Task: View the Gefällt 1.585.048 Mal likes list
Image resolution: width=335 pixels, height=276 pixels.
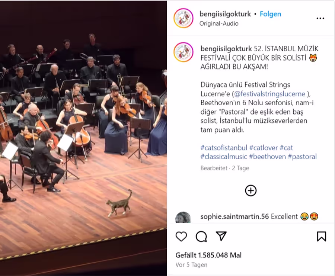Action: [x=208, y=255]
